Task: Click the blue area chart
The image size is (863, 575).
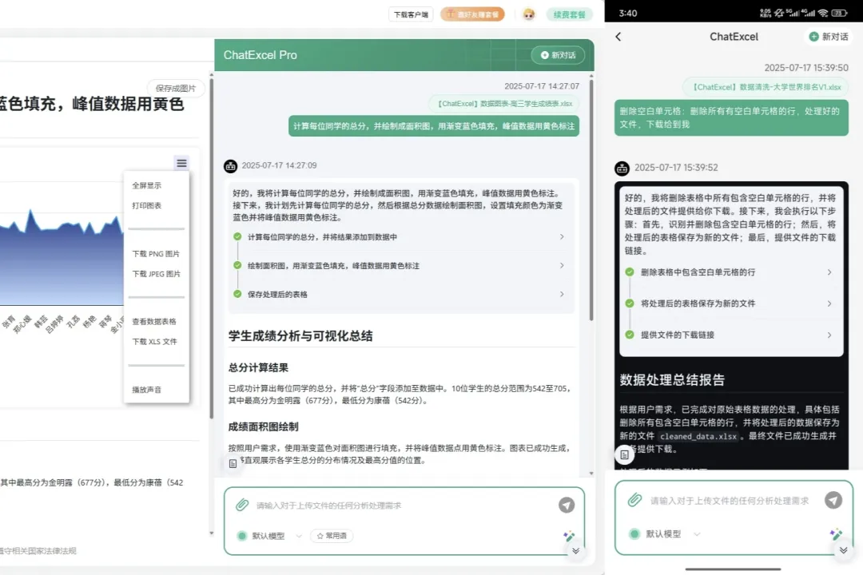Action: click(62, 259)
